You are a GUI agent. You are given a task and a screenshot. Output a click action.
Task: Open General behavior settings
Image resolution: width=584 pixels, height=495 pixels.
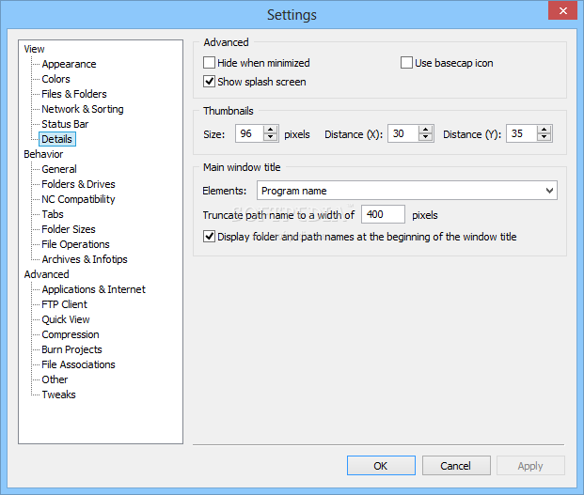(x=59, y=169)
